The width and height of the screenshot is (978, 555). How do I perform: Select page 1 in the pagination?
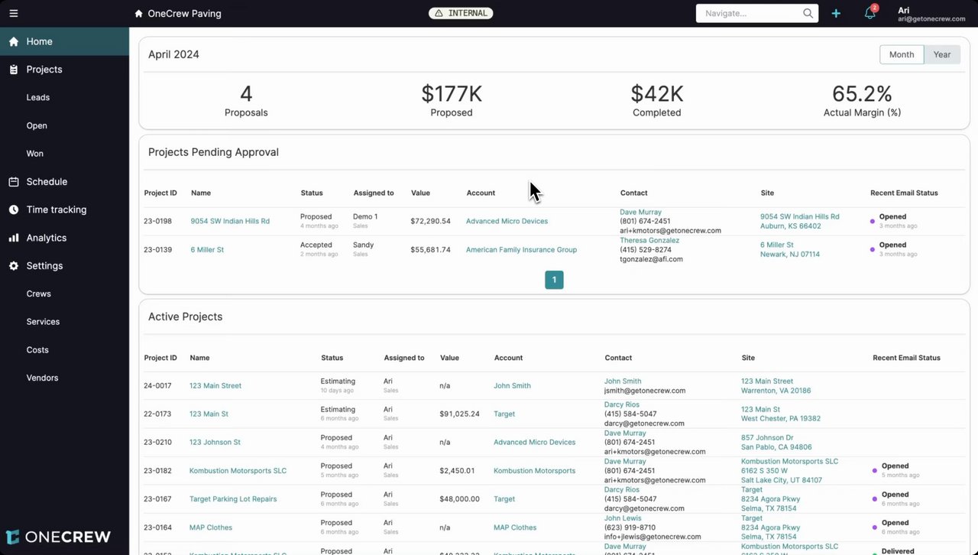click(x=554, y=280)
